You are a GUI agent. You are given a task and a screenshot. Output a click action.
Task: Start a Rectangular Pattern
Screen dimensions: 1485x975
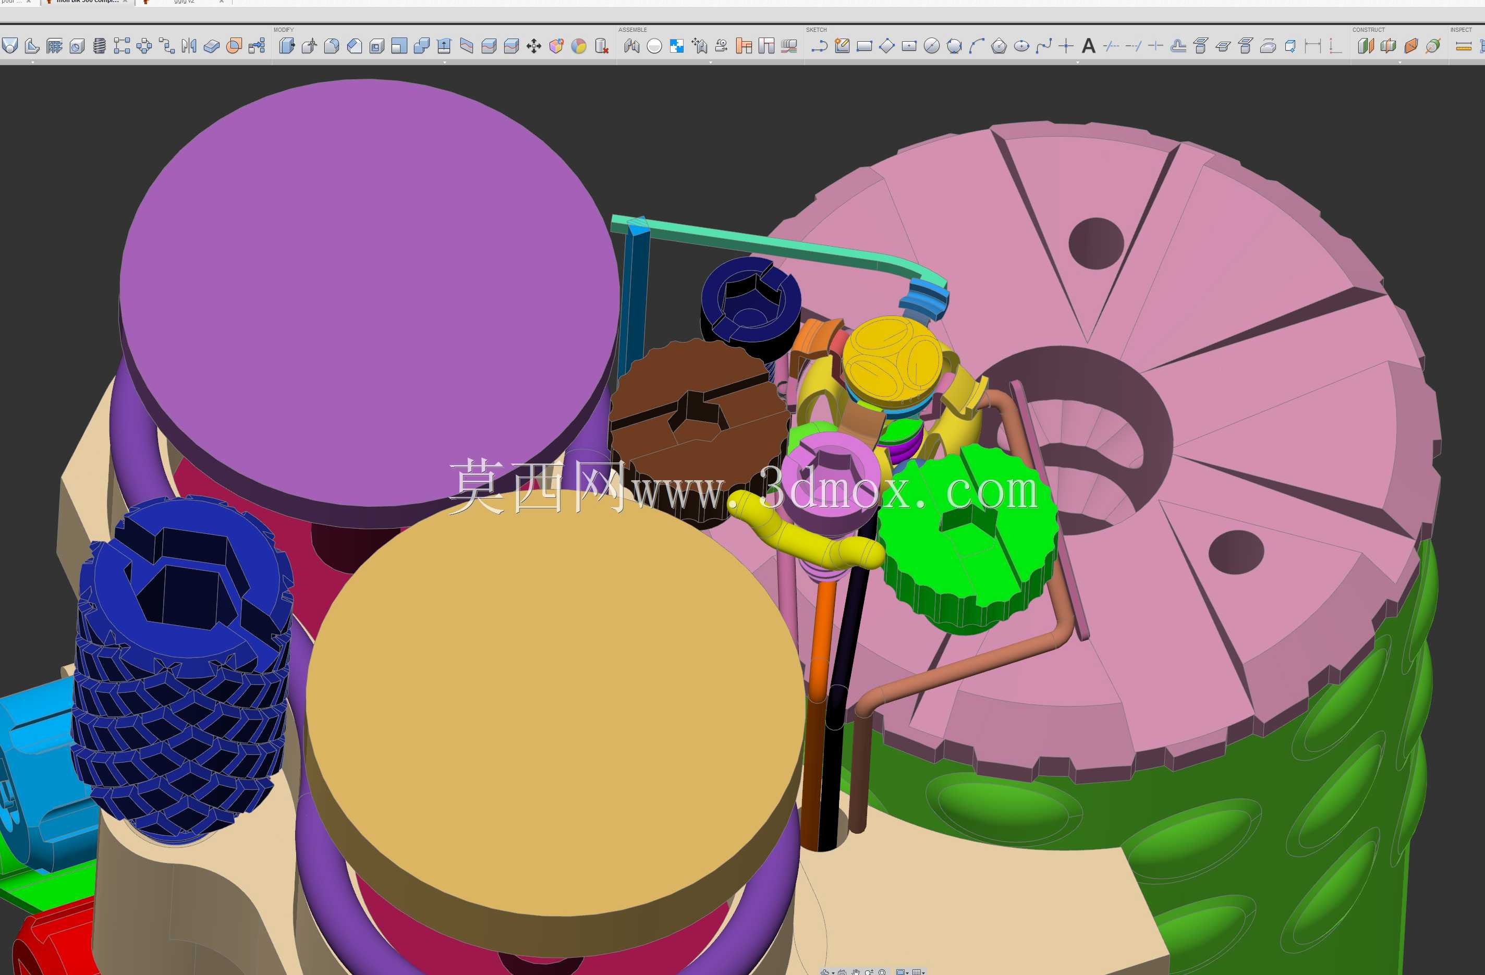123,45
